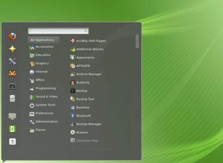Launch BootUp-Manager
This screenshot has width=223, height=163.
click(86, 124)
